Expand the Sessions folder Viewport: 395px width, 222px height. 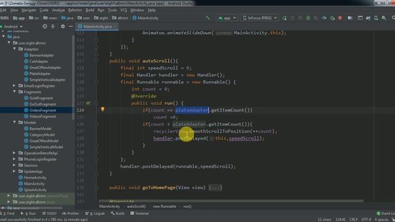[14, 165]
